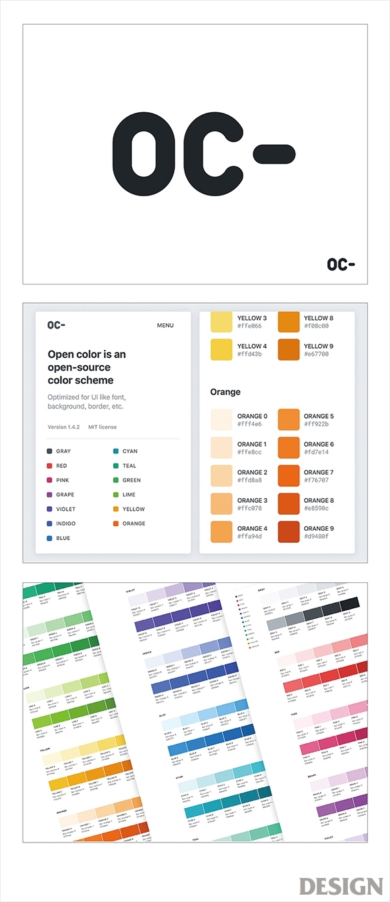390x902 pixels.
Task: Click the INDIGO color dot
Action: click(x=50, y=523)
